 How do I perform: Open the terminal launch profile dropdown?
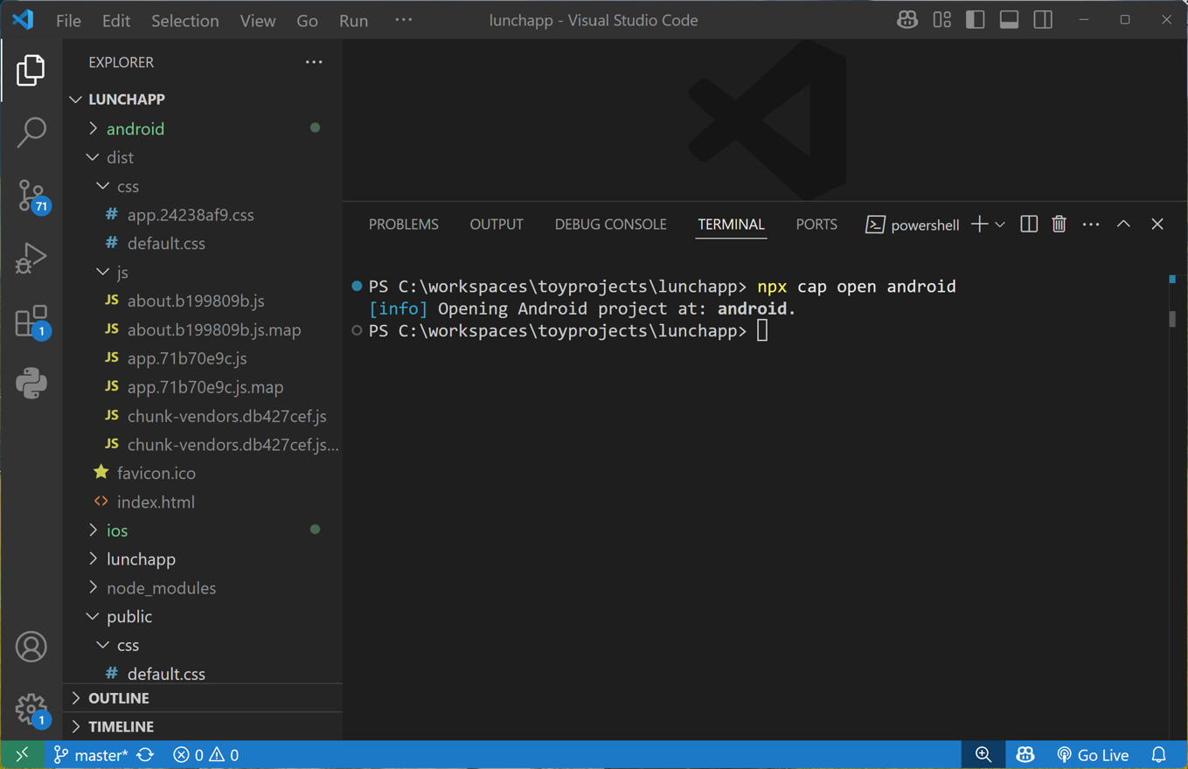coord(1000,225)
